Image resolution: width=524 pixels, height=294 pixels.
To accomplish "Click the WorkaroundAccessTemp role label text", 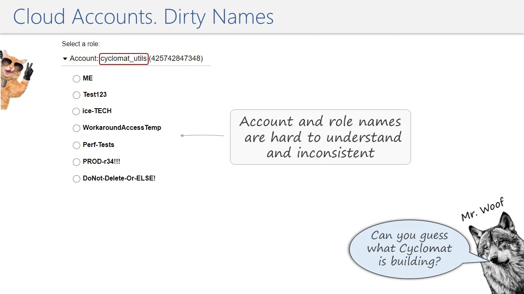I will (x=122, y=128).
